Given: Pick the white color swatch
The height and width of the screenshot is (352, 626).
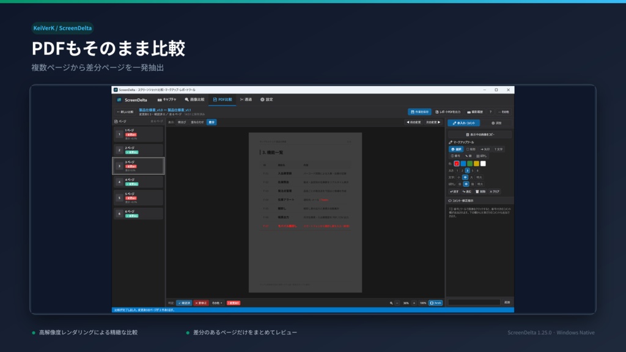Looking at the screenshot, I should (483, 164).
